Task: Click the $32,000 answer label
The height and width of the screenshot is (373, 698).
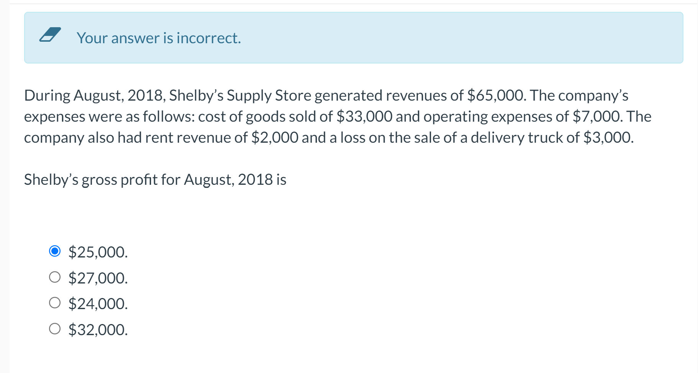Action: pos(98,329)
